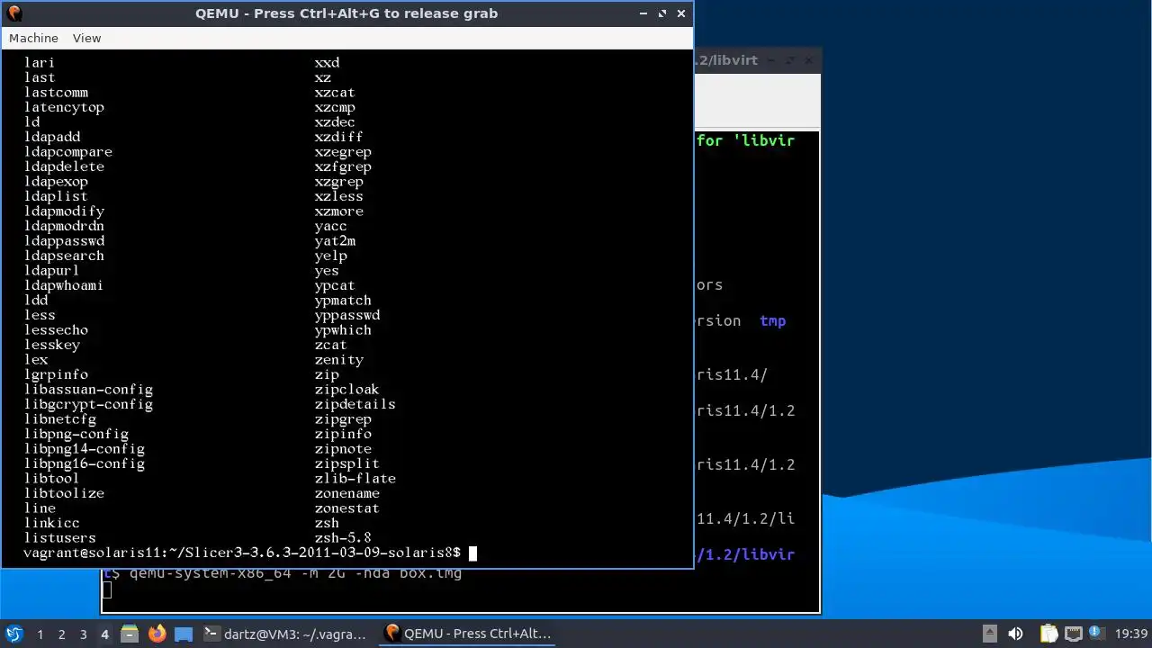Switch to workspace 2
Image resolution: width=1152 pixels, height=648 pixels.
[61, 634]
